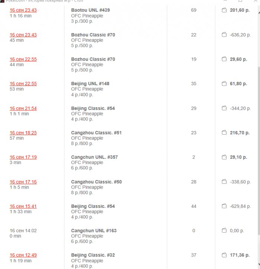Open the 16 сен 15:41 session link

click(23, 206)
